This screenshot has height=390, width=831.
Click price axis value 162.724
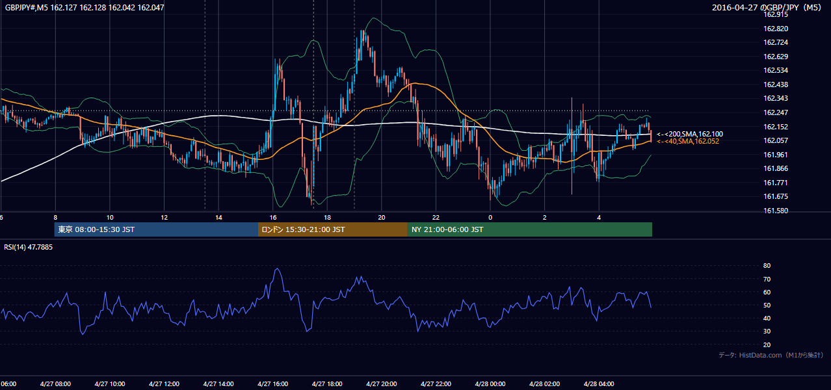coord(775,43)
